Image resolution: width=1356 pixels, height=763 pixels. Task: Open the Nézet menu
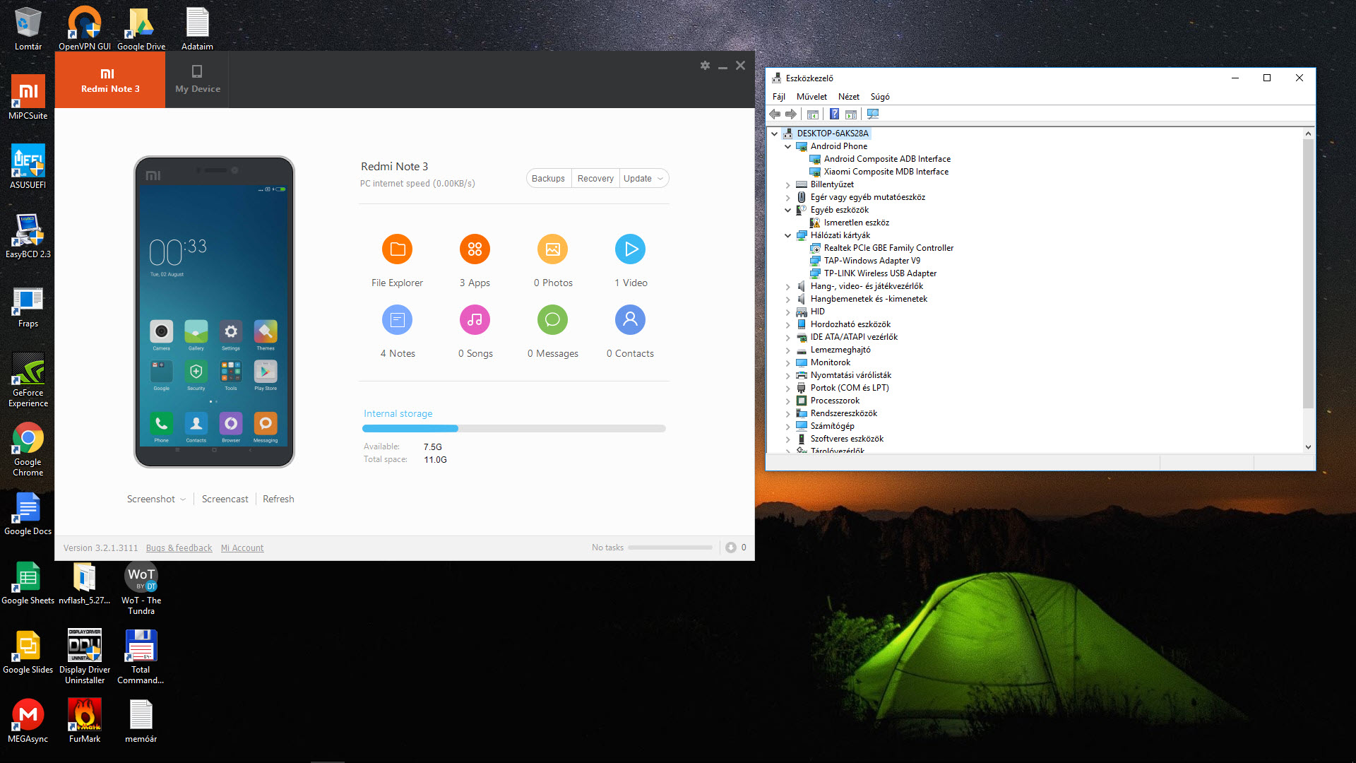pyautogui.click(x=849, y=97)
